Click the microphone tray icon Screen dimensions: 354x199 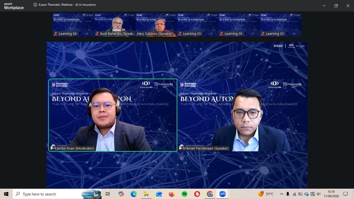click(x=288, y=194)
